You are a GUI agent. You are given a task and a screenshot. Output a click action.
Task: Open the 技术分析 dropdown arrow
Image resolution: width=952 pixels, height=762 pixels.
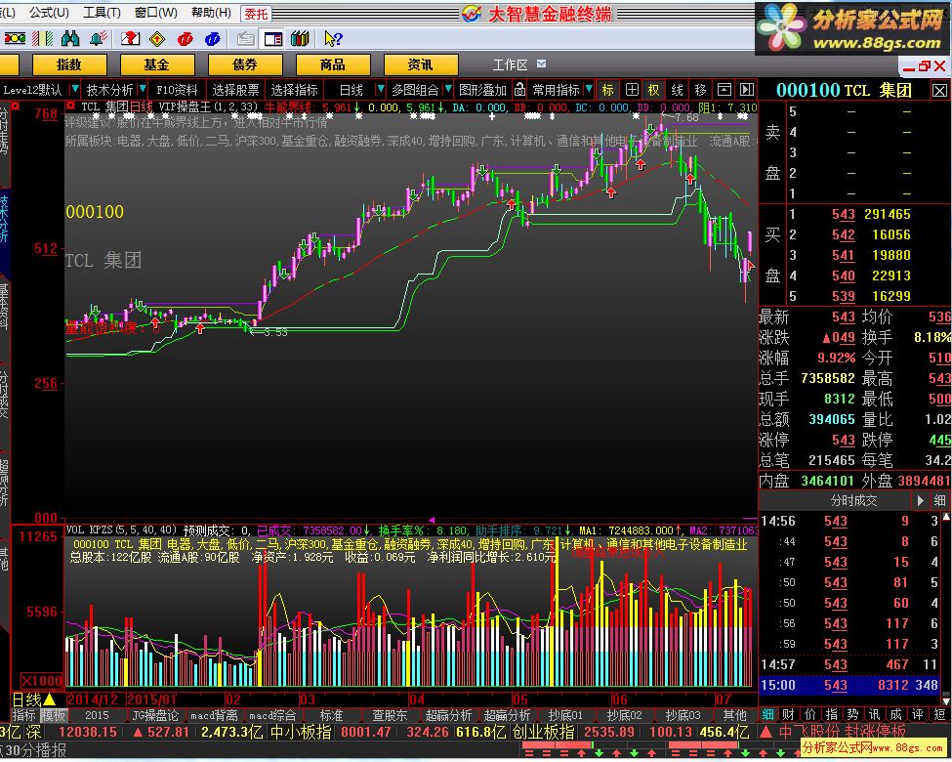[143, 89]
